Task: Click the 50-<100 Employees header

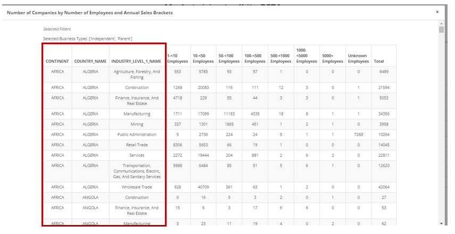Action: coord(229,59)
